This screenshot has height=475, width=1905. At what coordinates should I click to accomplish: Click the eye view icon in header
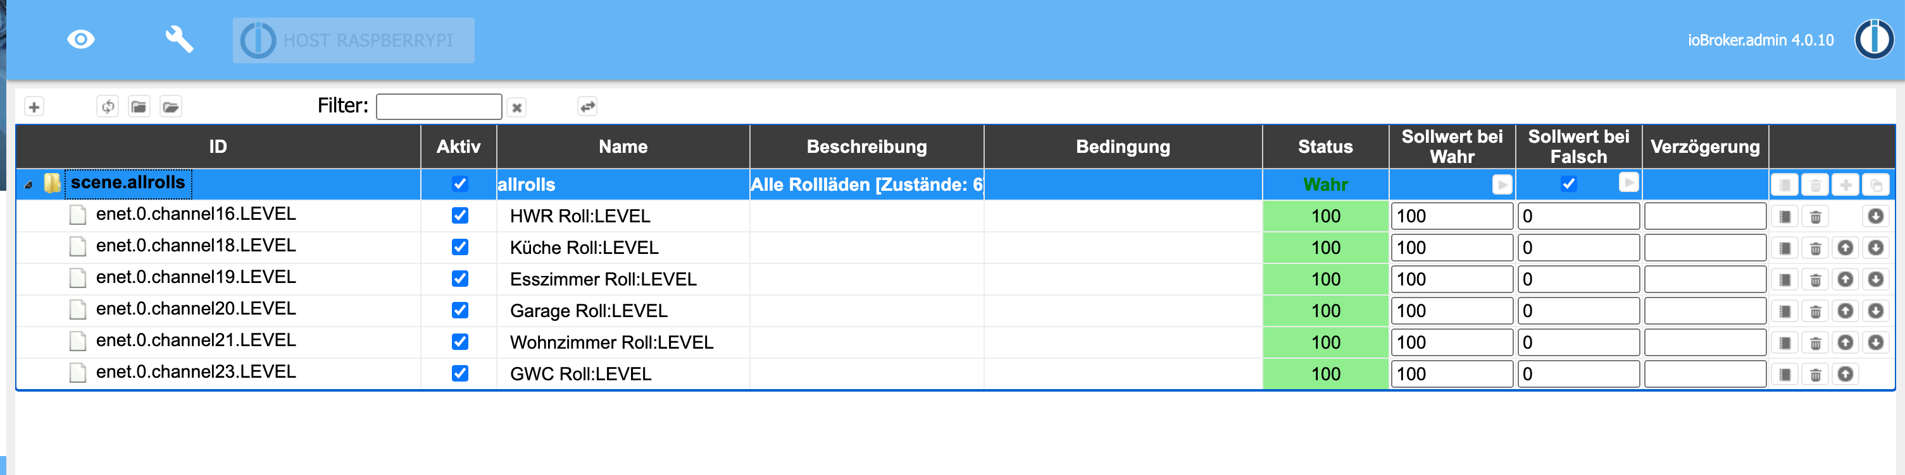point(80,40)
